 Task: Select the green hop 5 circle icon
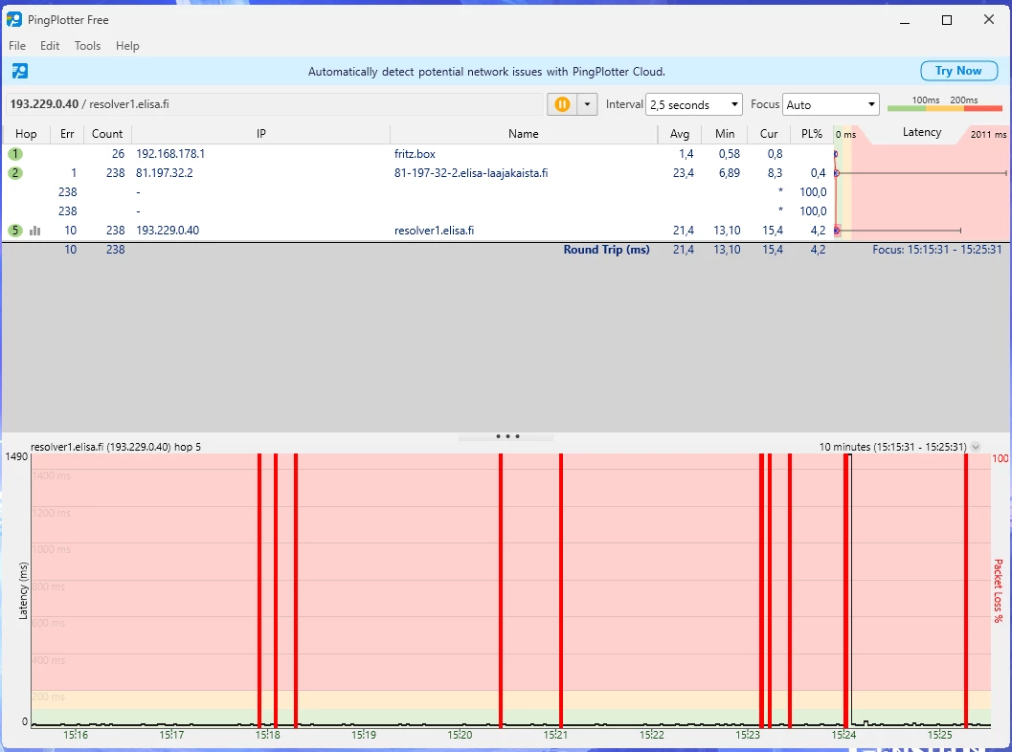coord(15,231)
